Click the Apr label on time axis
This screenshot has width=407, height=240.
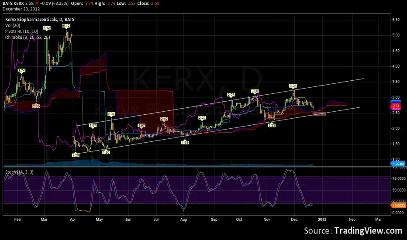73,219
